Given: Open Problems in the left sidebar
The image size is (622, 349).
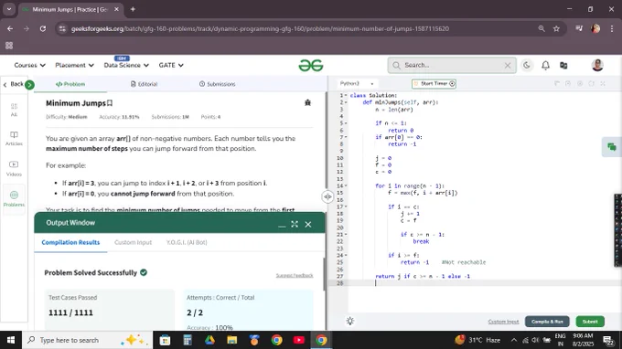Looking at the screenshot, I should 14,199.
